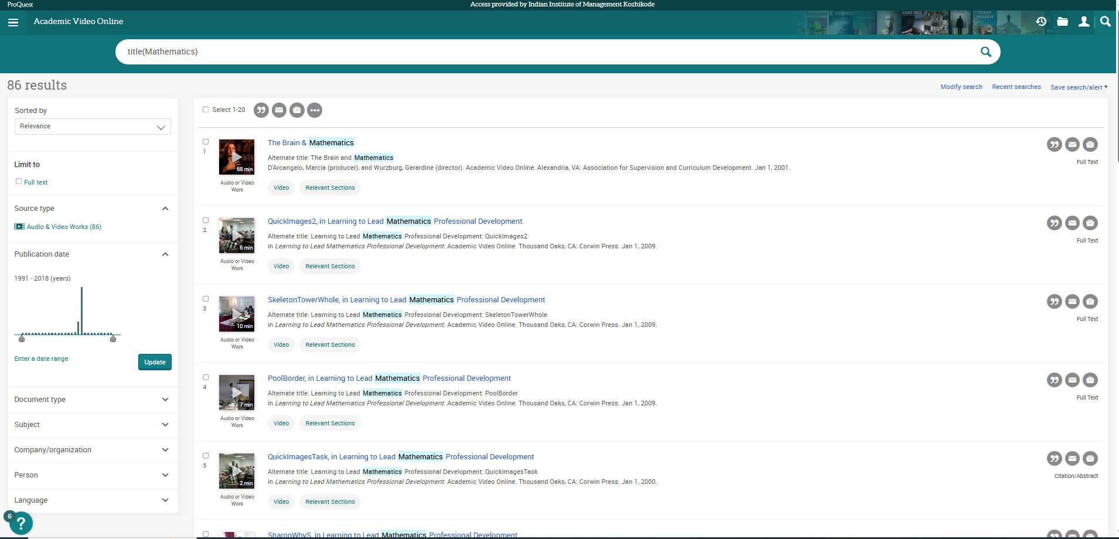
Task: Open the more actions ellipsis icon
Action: (x=315, y=110)
